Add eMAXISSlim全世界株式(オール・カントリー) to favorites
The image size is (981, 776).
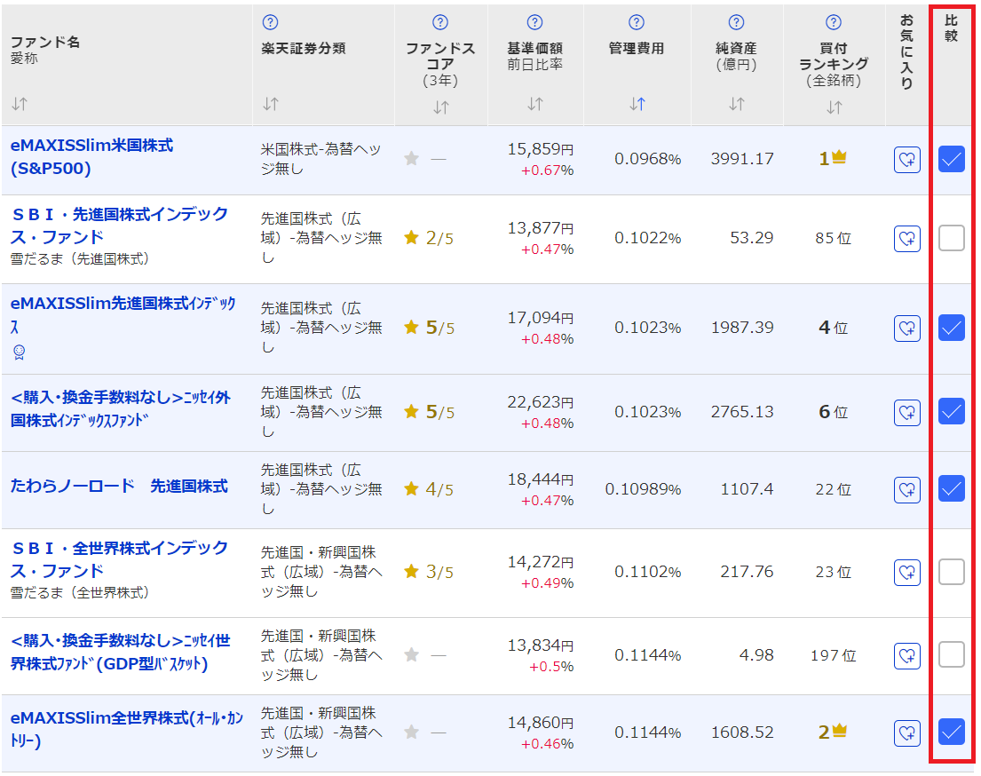pos(907,732)
